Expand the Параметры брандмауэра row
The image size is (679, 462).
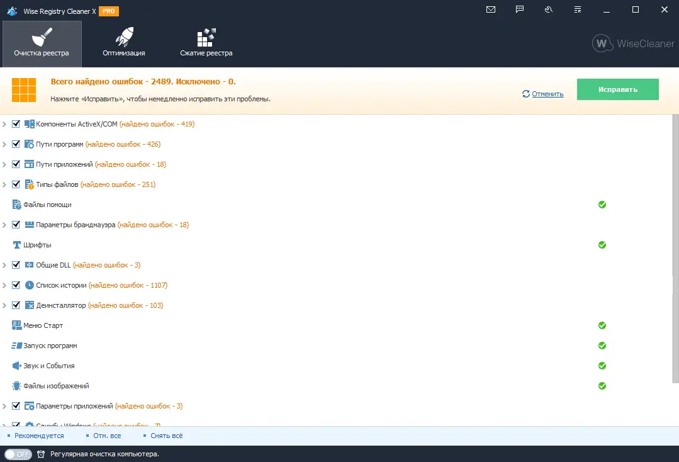pos(4,225)
